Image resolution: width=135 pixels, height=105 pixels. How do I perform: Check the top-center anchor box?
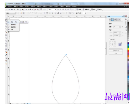[112, 42]
